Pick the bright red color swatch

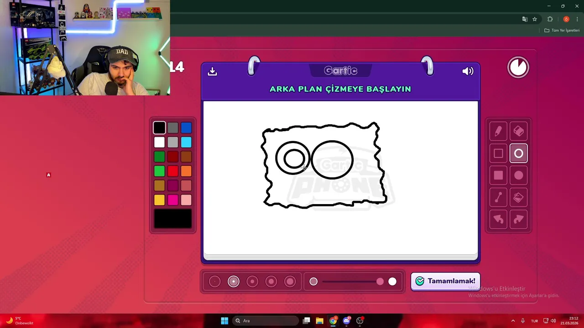click(172, 171)
